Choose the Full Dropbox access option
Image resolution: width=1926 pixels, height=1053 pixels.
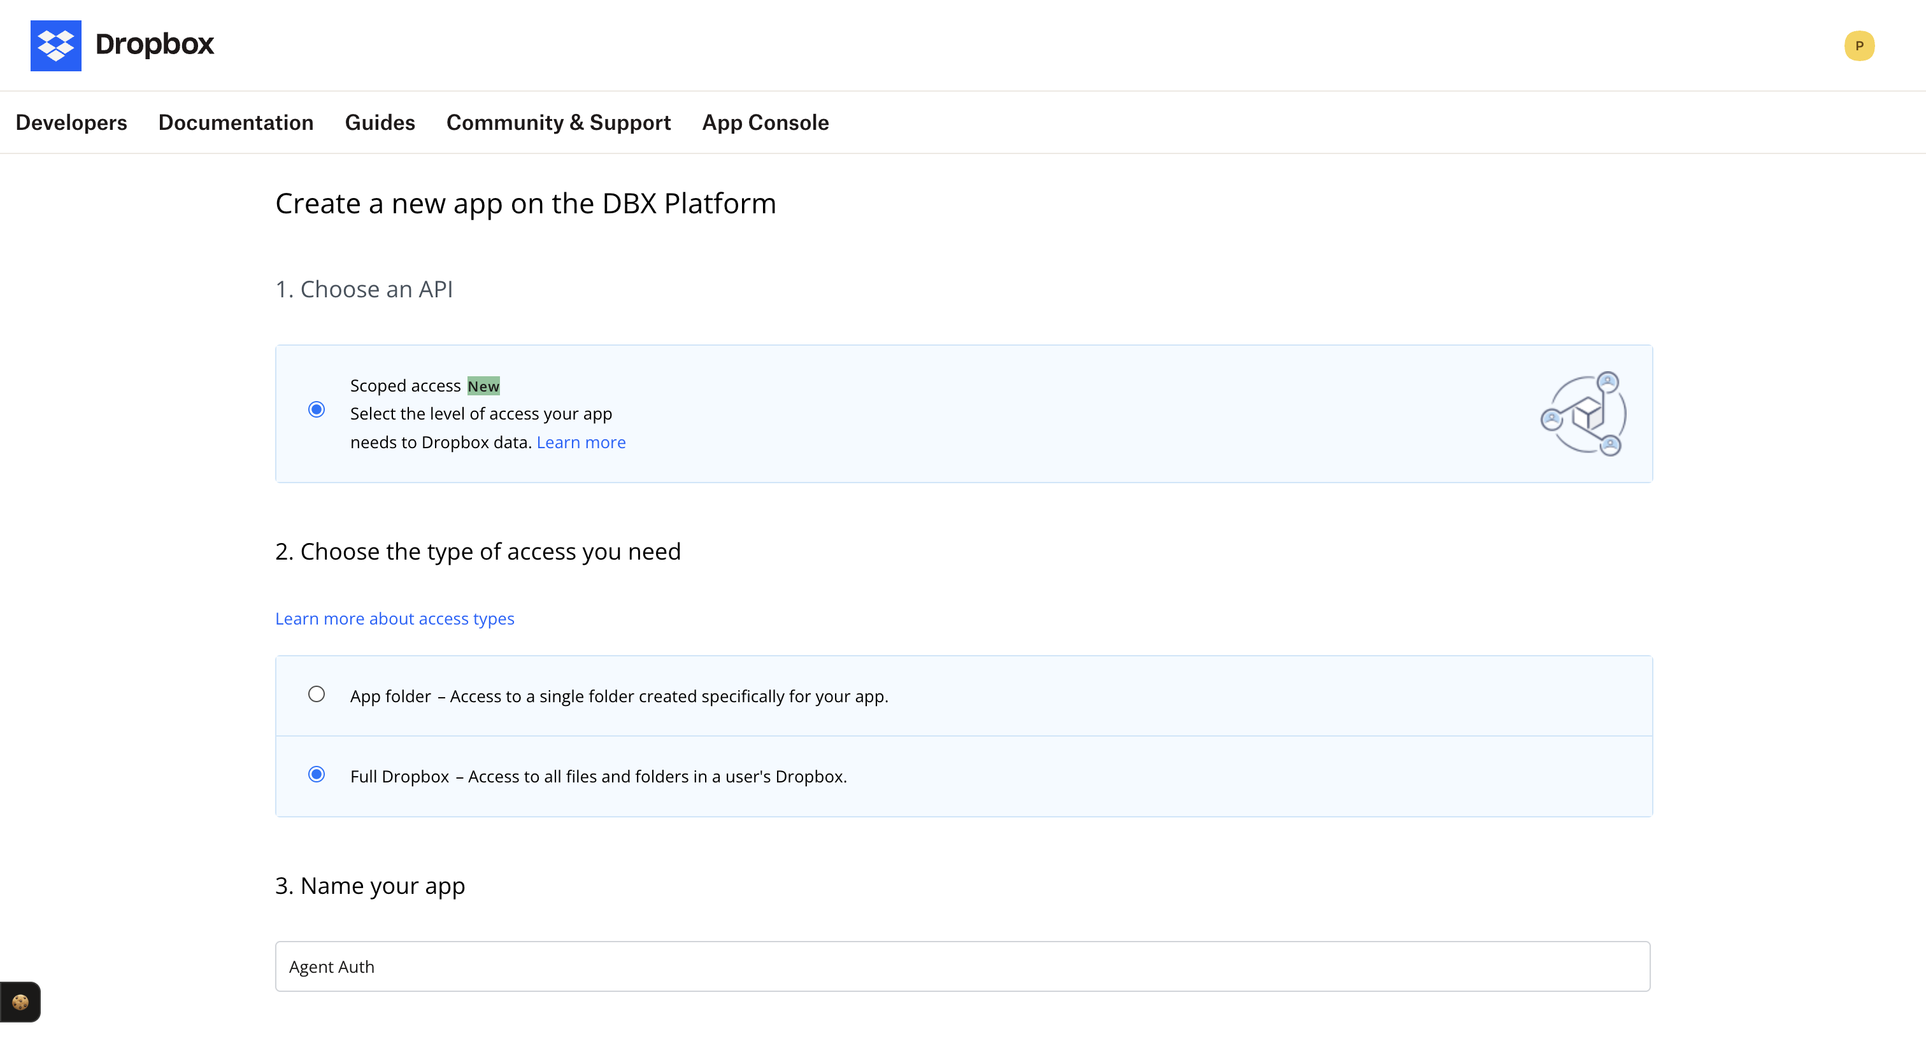tap(317, 774)
